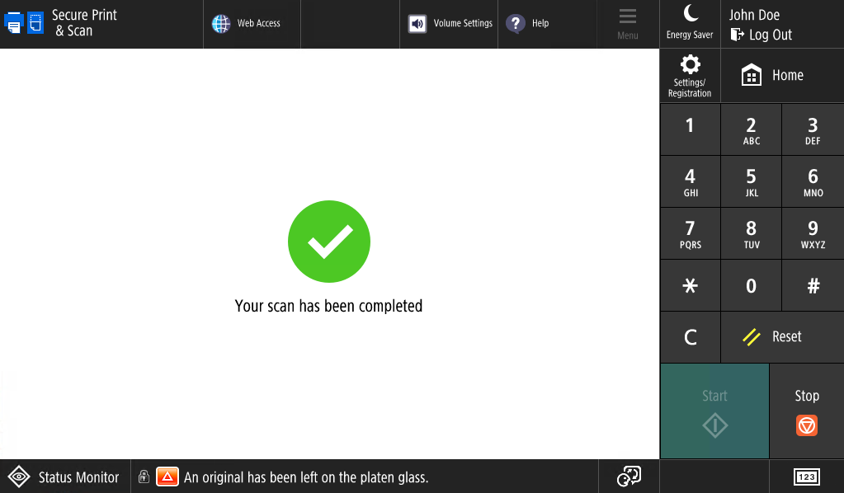Screen dimensions: 844x493
Task: Tap keypad digit 4 GHI
Action: [x=690, y=181]
